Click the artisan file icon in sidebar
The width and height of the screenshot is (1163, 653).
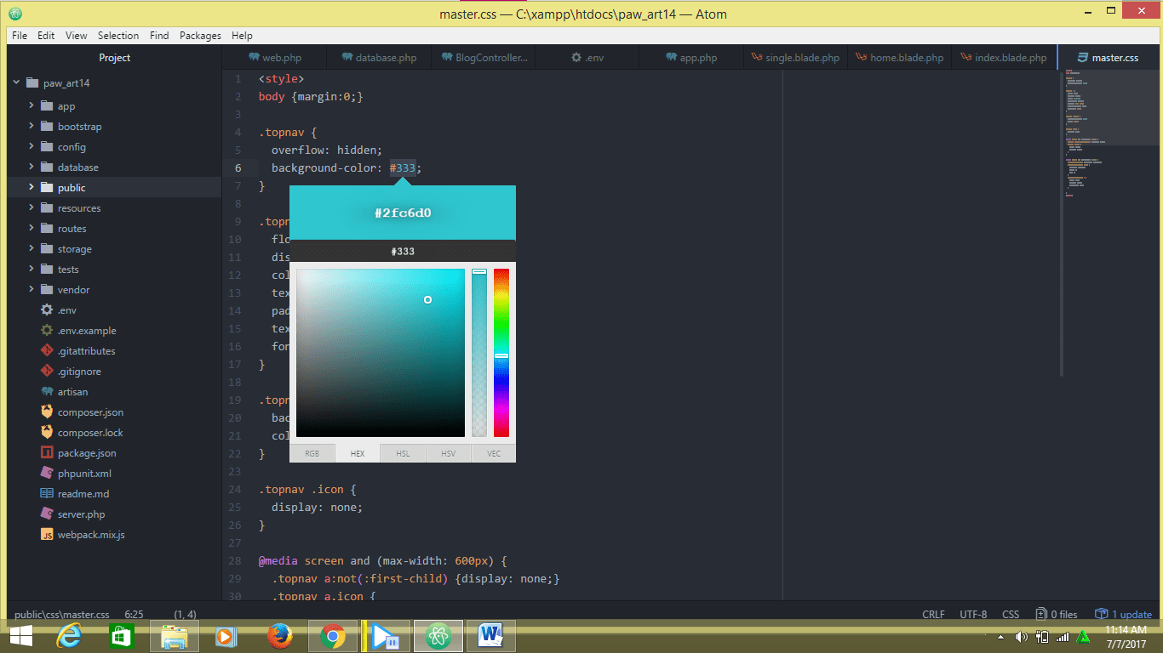[47, 391]
